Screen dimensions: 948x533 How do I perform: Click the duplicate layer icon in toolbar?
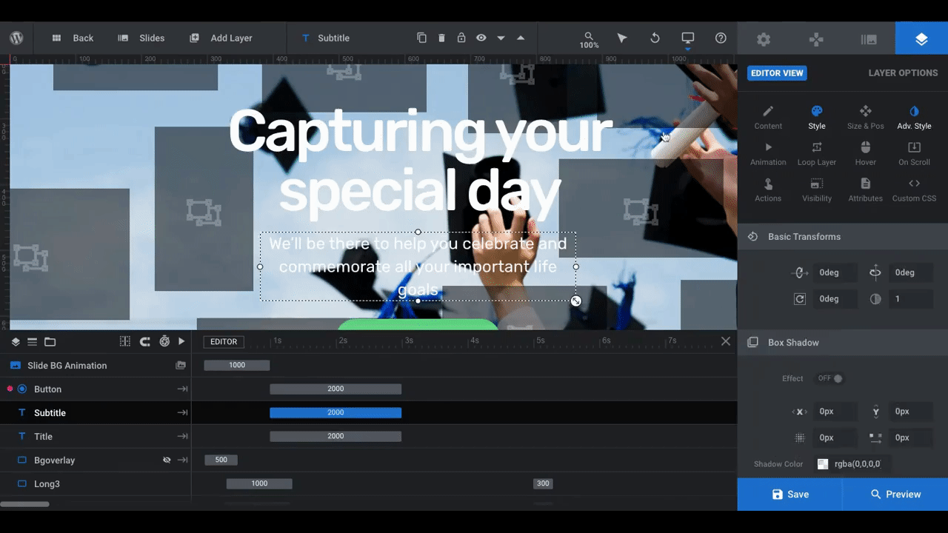(x=421, y=38)
